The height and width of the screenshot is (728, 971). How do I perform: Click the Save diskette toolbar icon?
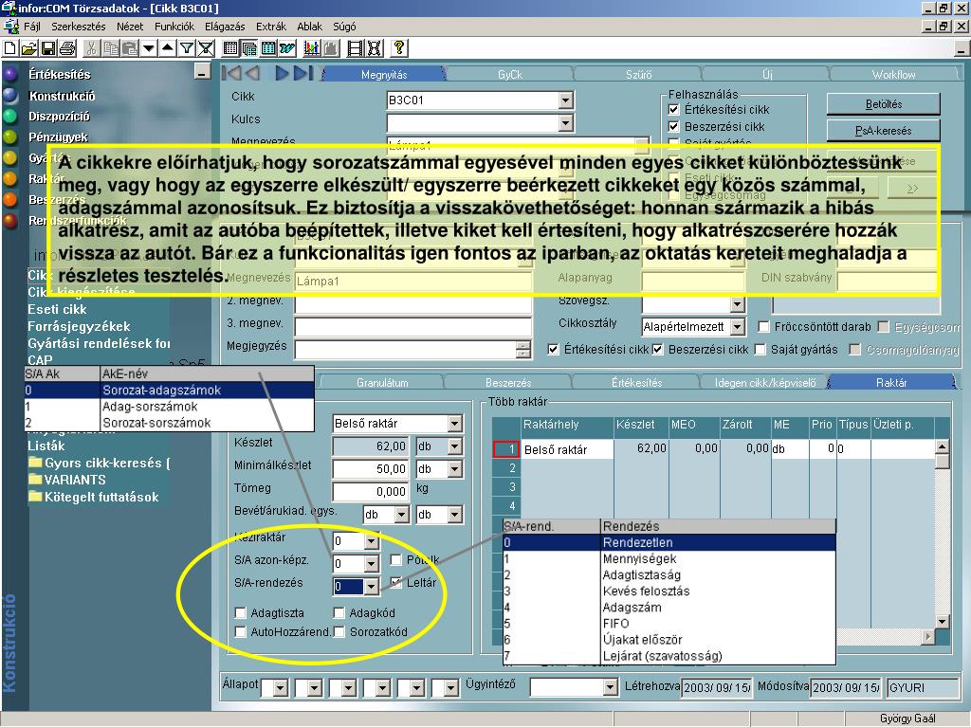click(47, 47)
